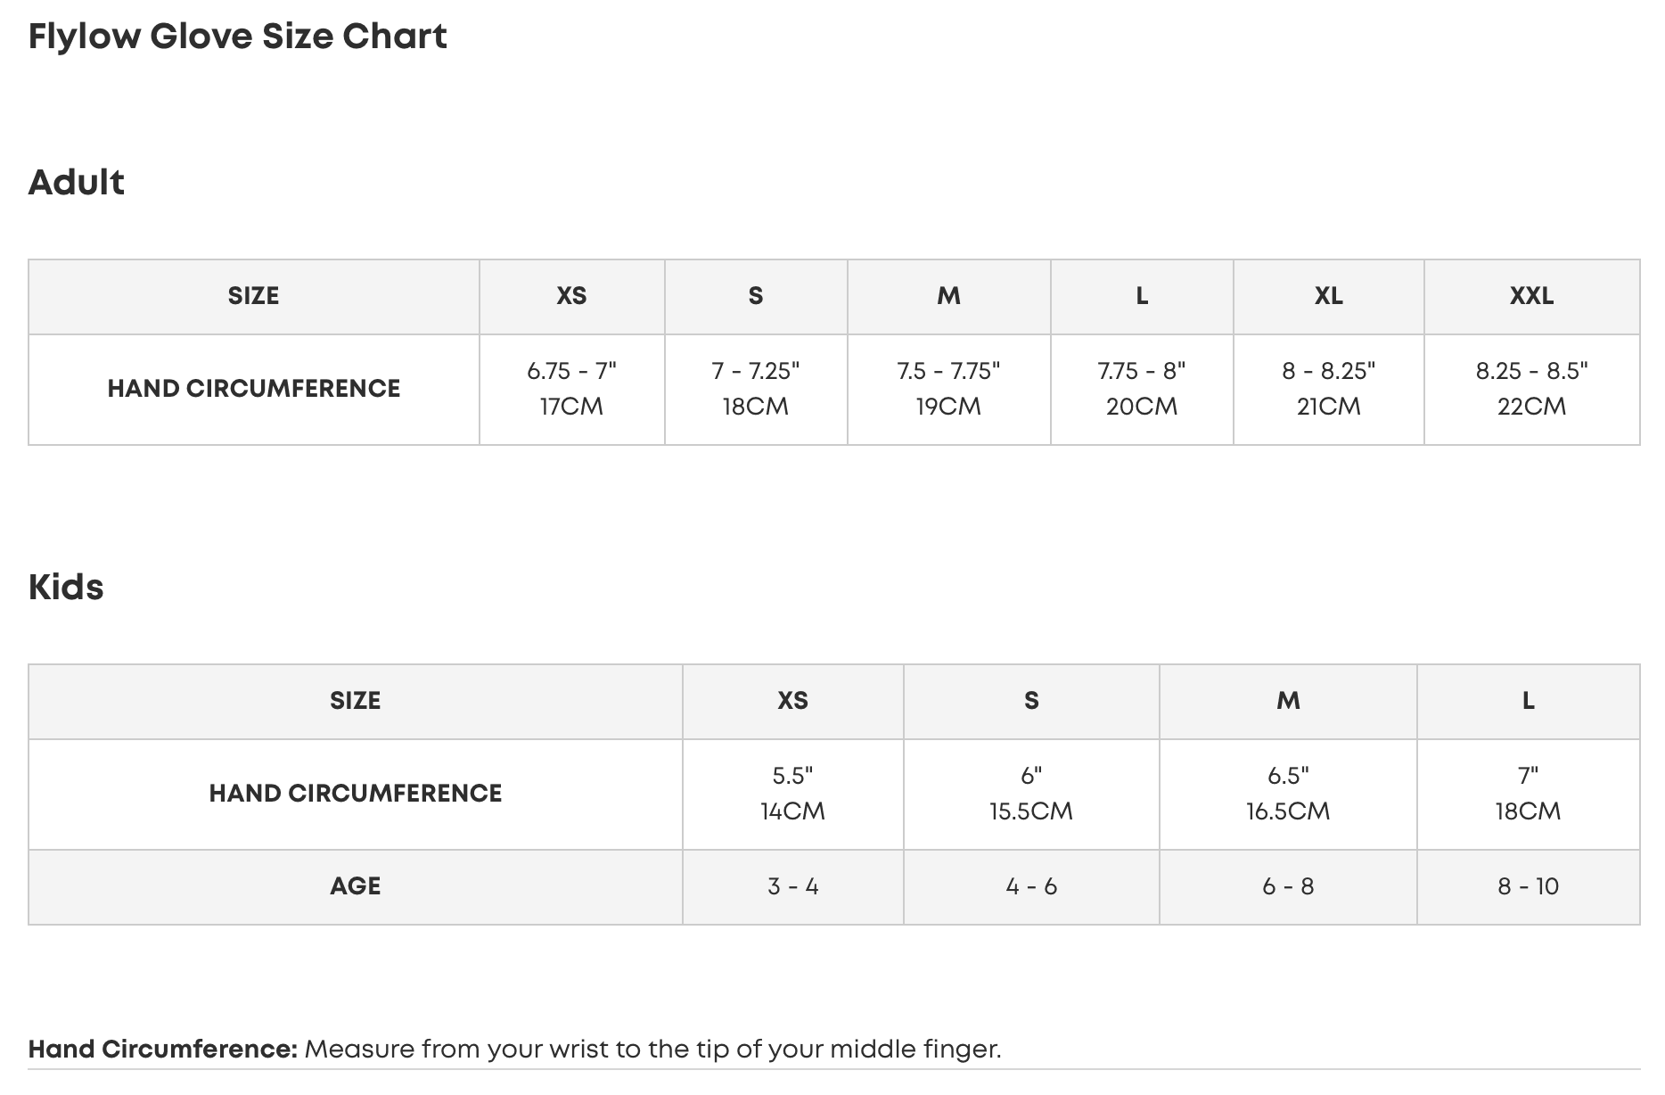This screenshot has width=1665, height=1095.
Task: Click the Flylow Glove Size Chart title
Action: (238, 37)
